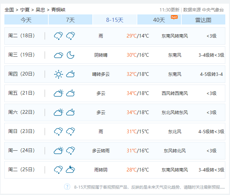This screenshot has height=195, width=230.
Task: Click the cloudy night icon for 周六 (22日)
Action: (x=70, y=112)
